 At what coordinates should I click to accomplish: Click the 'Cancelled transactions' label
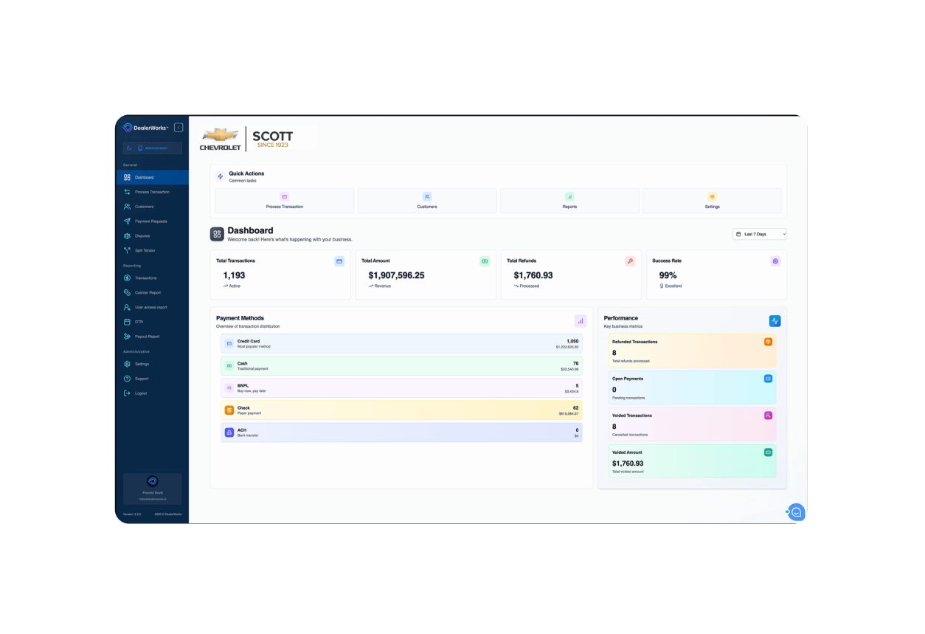tap(630, 435)
